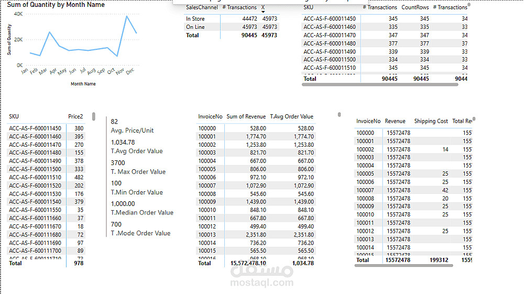Click the Price2 column header
524x294 pixels.
click(75, 116)
